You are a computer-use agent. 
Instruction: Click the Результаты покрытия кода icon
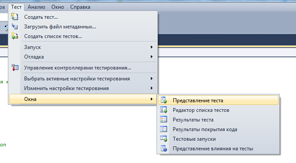pos(164,129)
